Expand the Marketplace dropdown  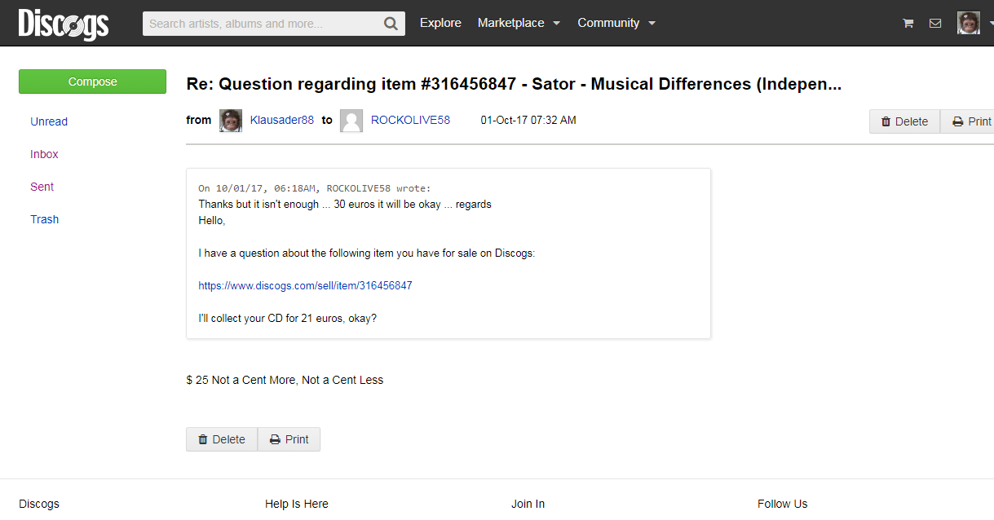(519, 23)
